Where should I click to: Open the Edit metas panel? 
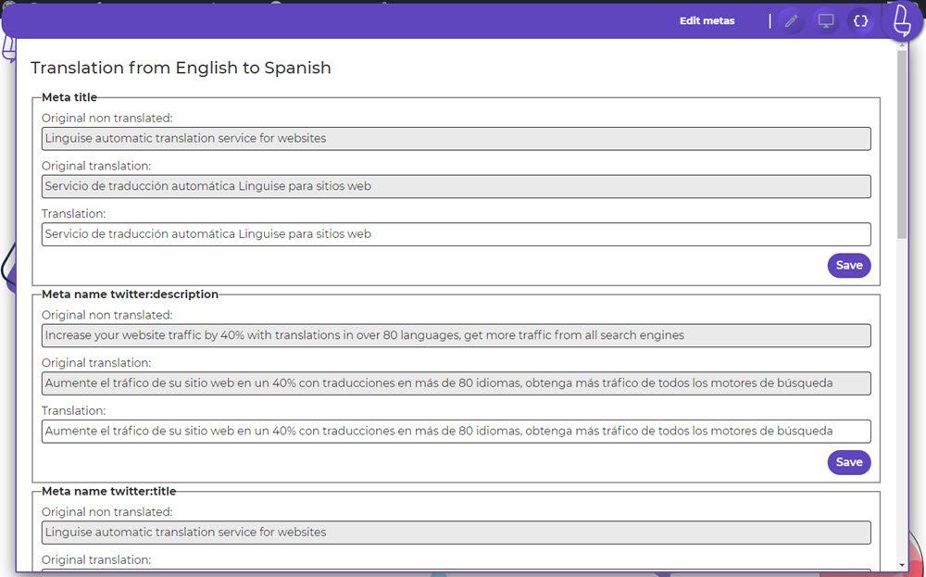pyautogui.click(x=707, y=20)
